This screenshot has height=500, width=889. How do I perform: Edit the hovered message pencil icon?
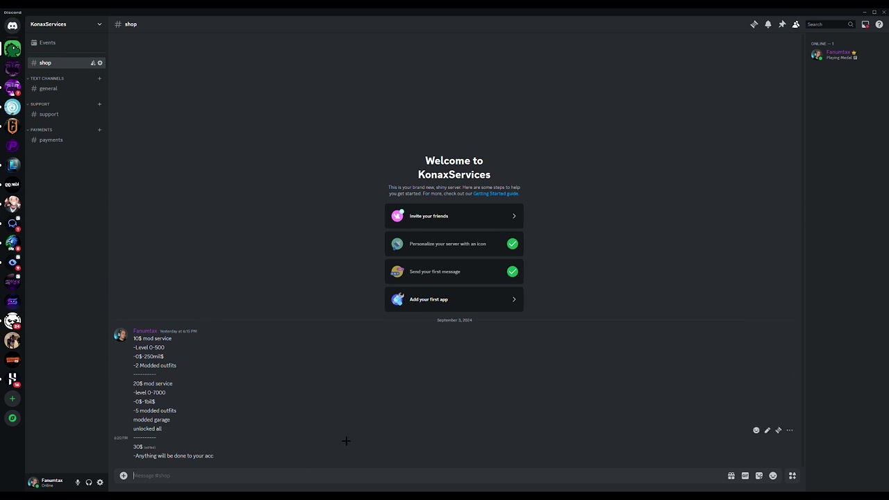tap(767, 431)
